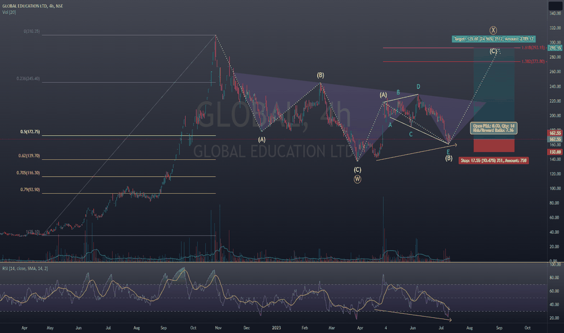
Task: Click the Mar marker on time axis
Action: pyautogui.click(x=332, y=328)
